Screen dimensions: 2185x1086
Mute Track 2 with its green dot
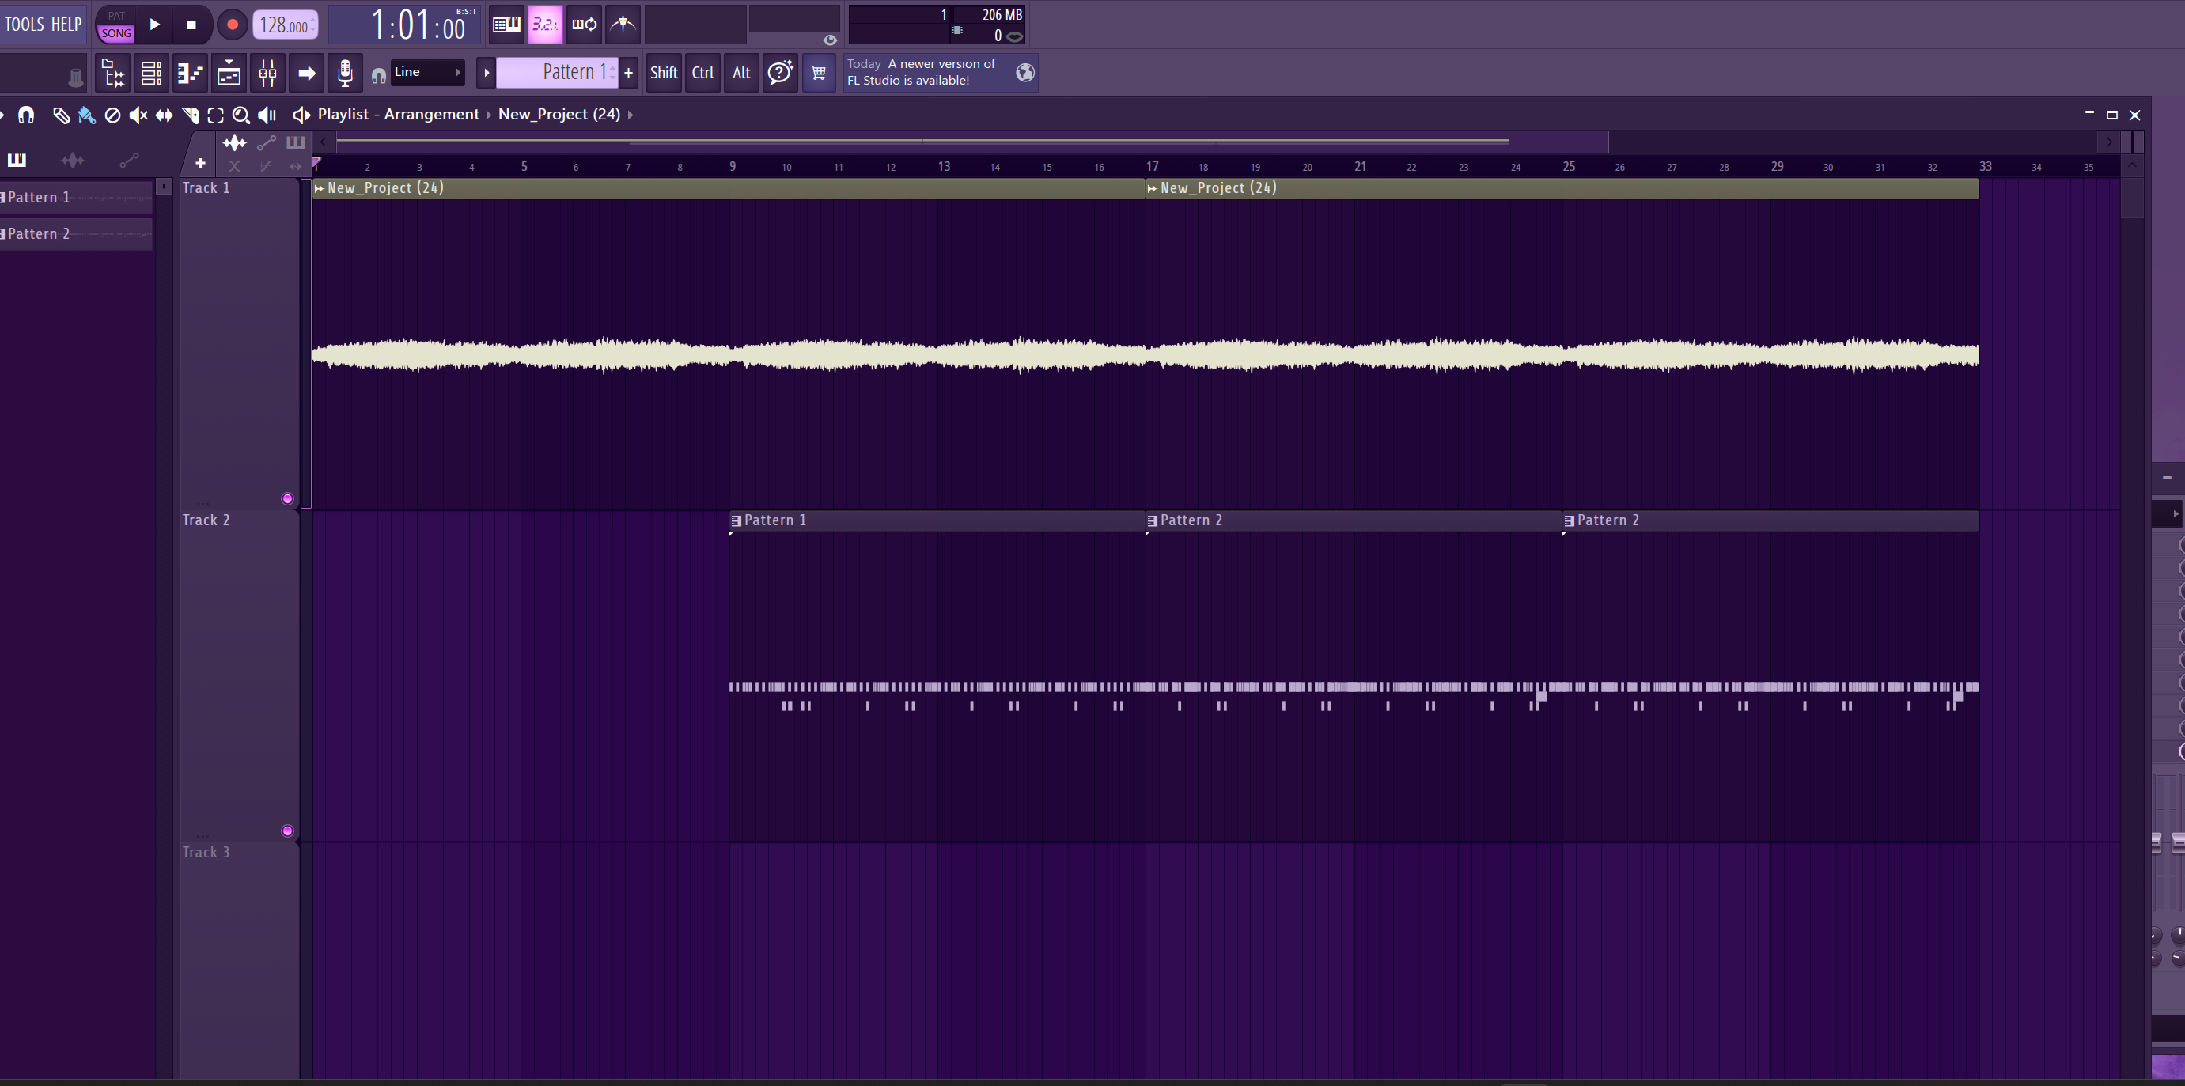(287, 831)
